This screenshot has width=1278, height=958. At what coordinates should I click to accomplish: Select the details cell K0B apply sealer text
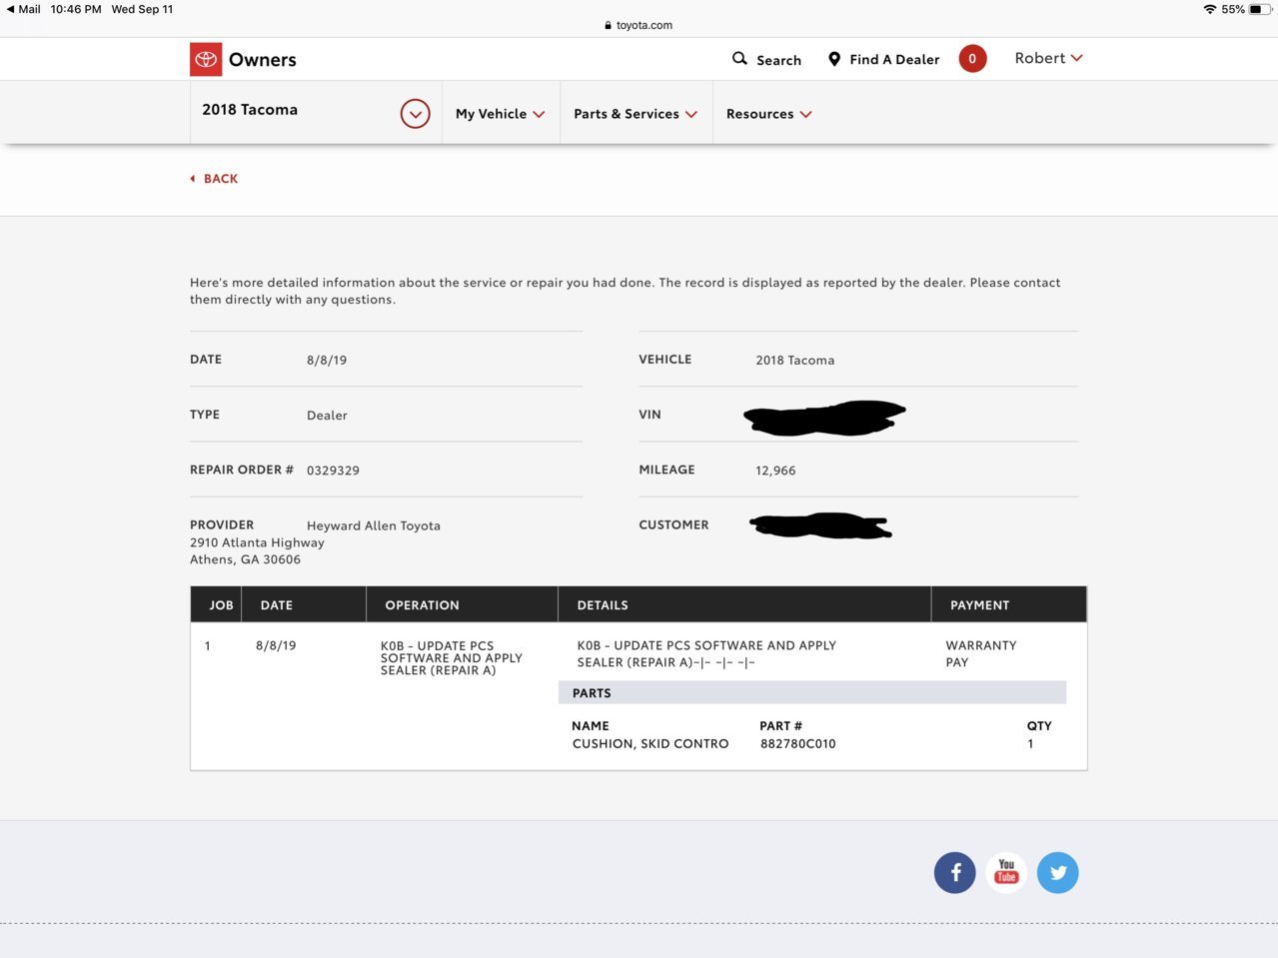coord(706,654)
